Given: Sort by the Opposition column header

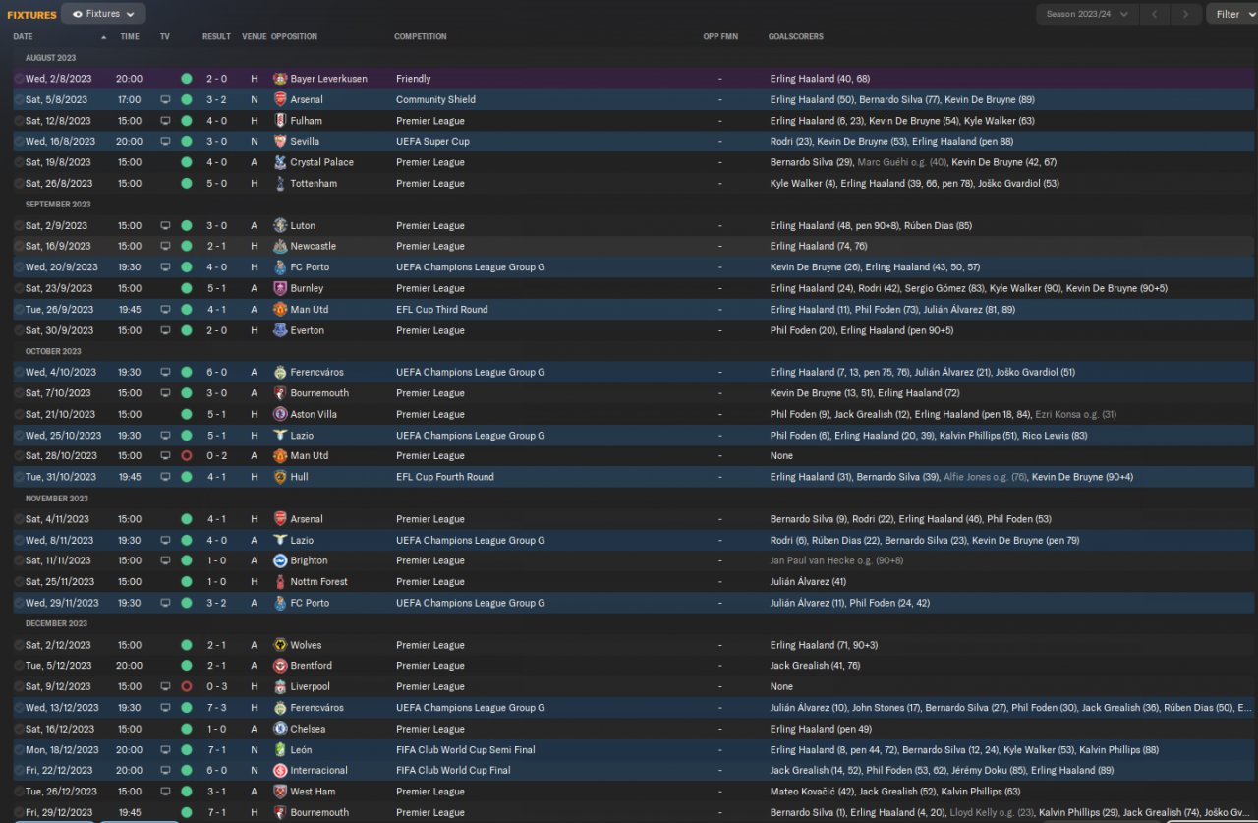Looking at the screenshot, I should click(x=294, y=37).
